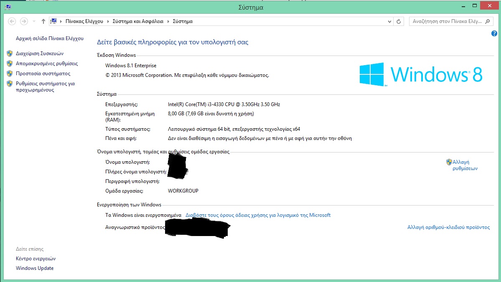This screenshot has width=501, height=282.
Task: Open Windows Update link
Action: [x=35, y=268]
